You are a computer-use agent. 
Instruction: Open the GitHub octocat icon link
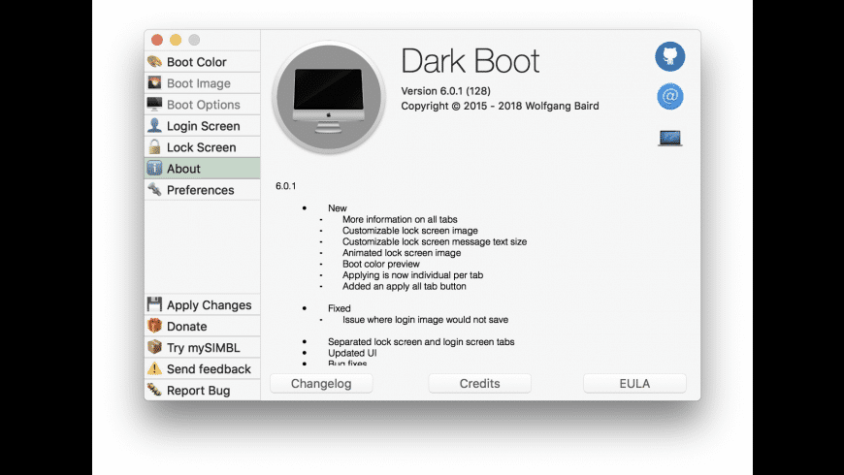pos(669,56)
